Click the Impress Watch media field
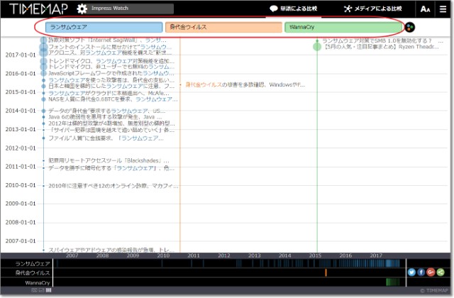The height and width of the screenshot is (298, 454). 135,9
